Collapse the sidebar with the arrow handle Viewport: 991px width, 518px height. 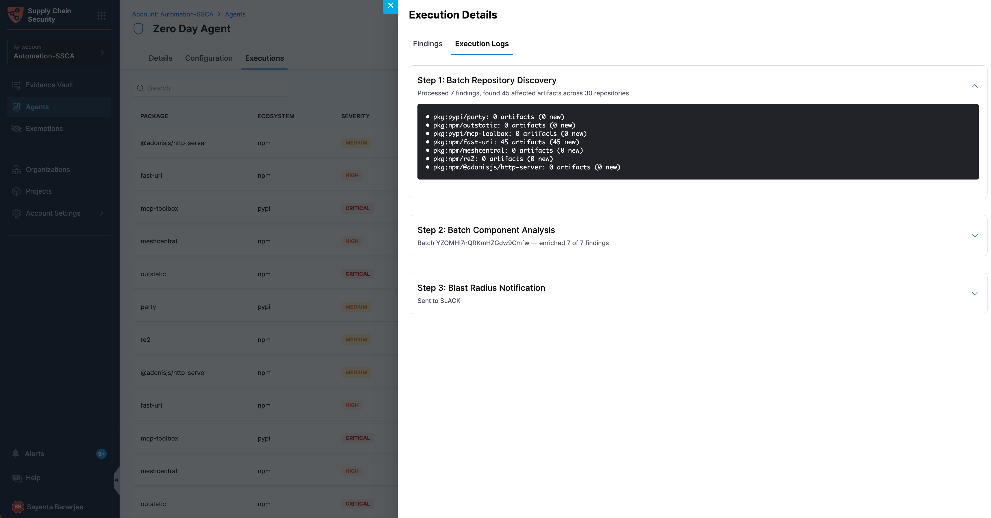[117, 480]
